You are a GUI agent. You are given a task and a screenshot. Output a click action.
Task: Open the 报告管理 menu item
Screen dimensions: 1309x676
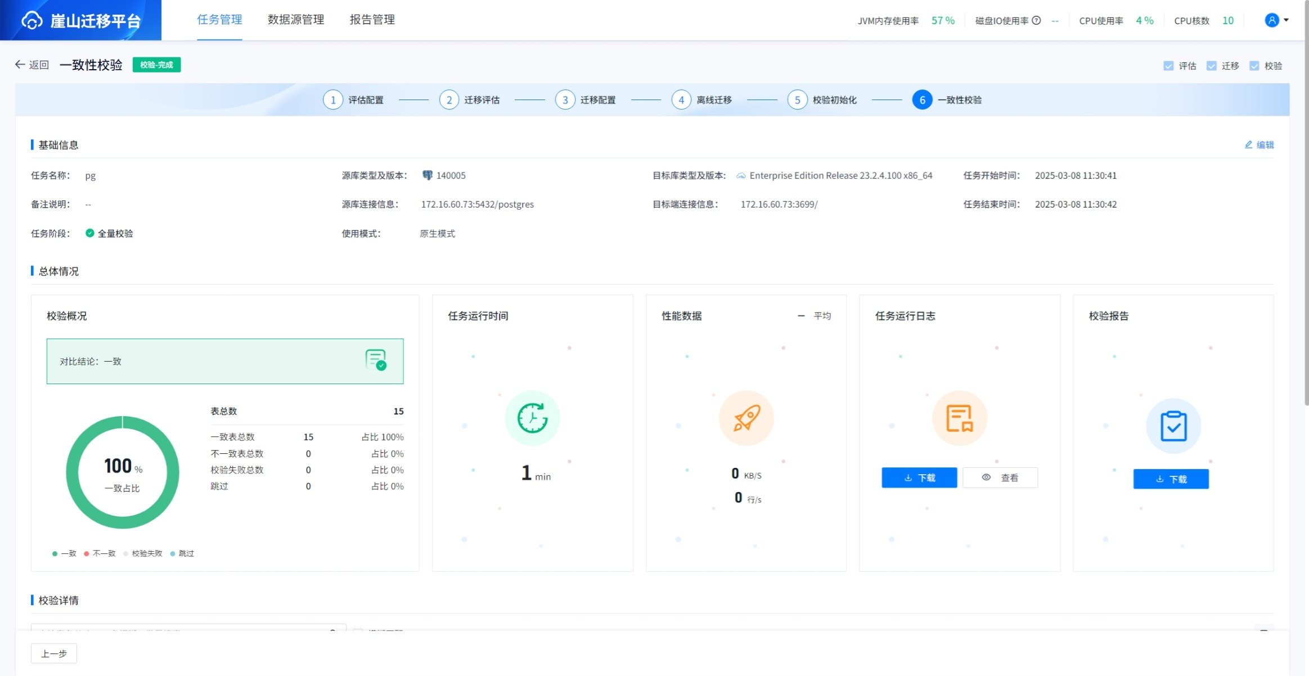pyautogui.click(x=372, y=20)
